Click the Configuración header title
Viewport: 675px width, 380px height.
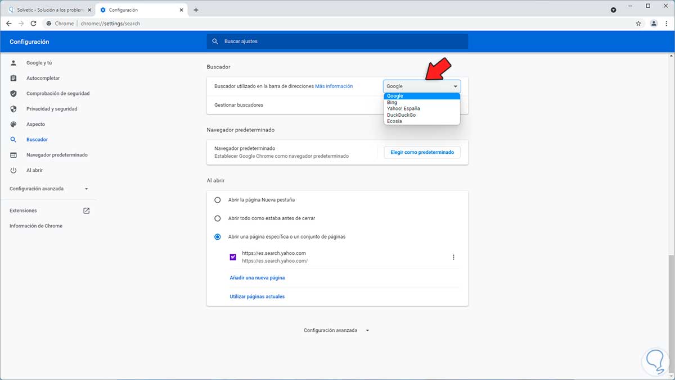(29, 42)
